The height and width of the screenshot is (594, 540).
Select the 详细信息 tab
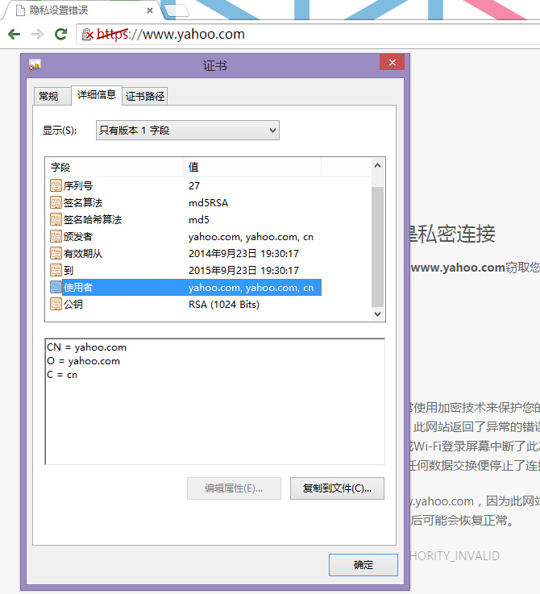tap(97, 95)
